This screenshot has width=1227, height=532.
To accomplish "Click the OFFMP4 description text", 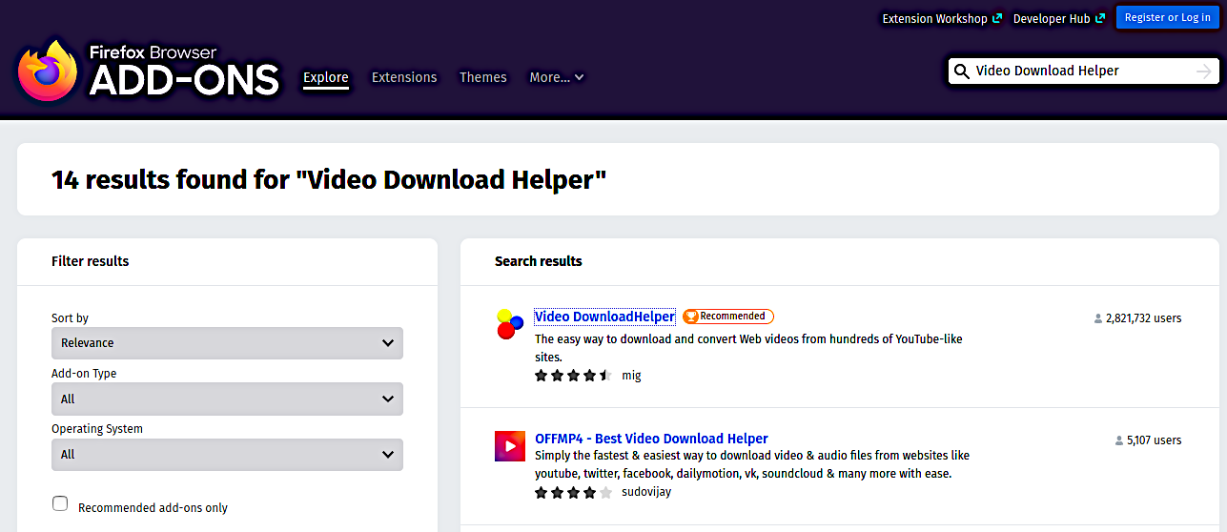I will [x=752, y=464].
